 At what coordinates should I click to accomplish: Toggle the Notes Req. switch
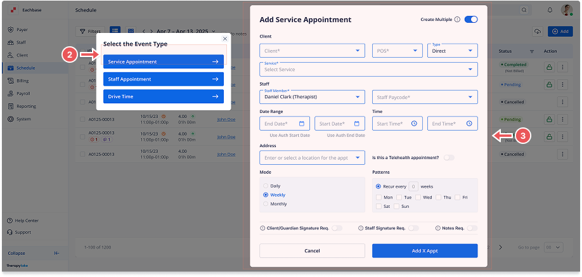(x=472, y=228)
